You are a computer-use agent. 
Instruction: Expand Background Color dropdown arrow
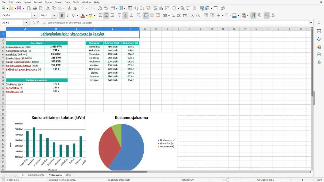click(94, 16)
